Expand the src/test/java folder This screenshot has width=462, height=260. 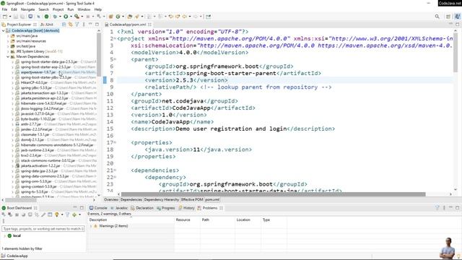(8, 46)
